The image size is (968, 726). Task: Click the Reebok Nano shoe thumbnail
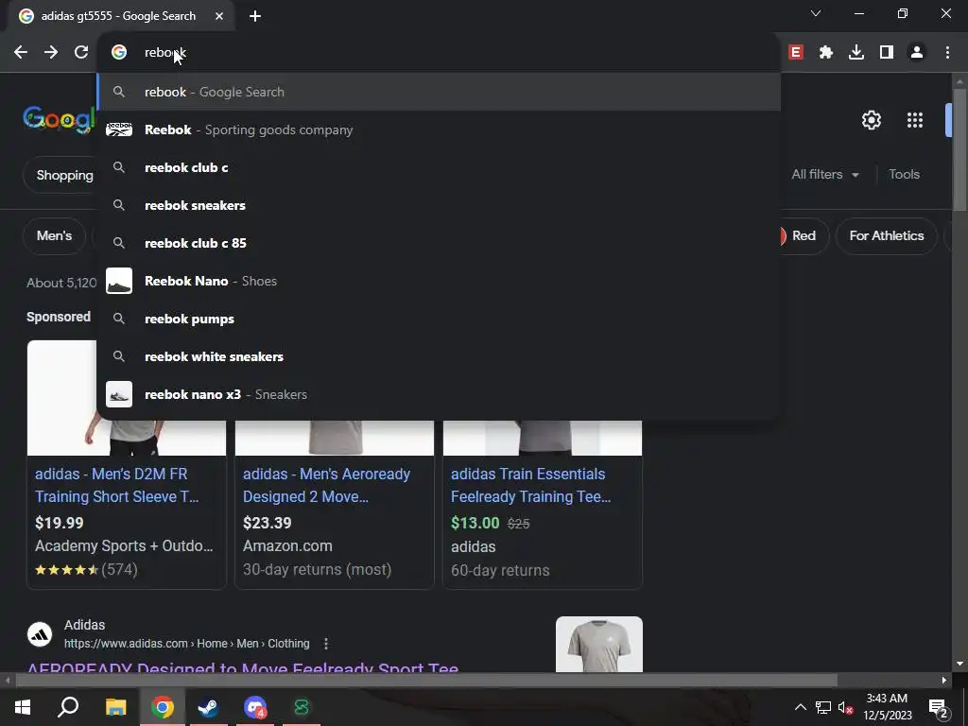click(x=119, y=281)
